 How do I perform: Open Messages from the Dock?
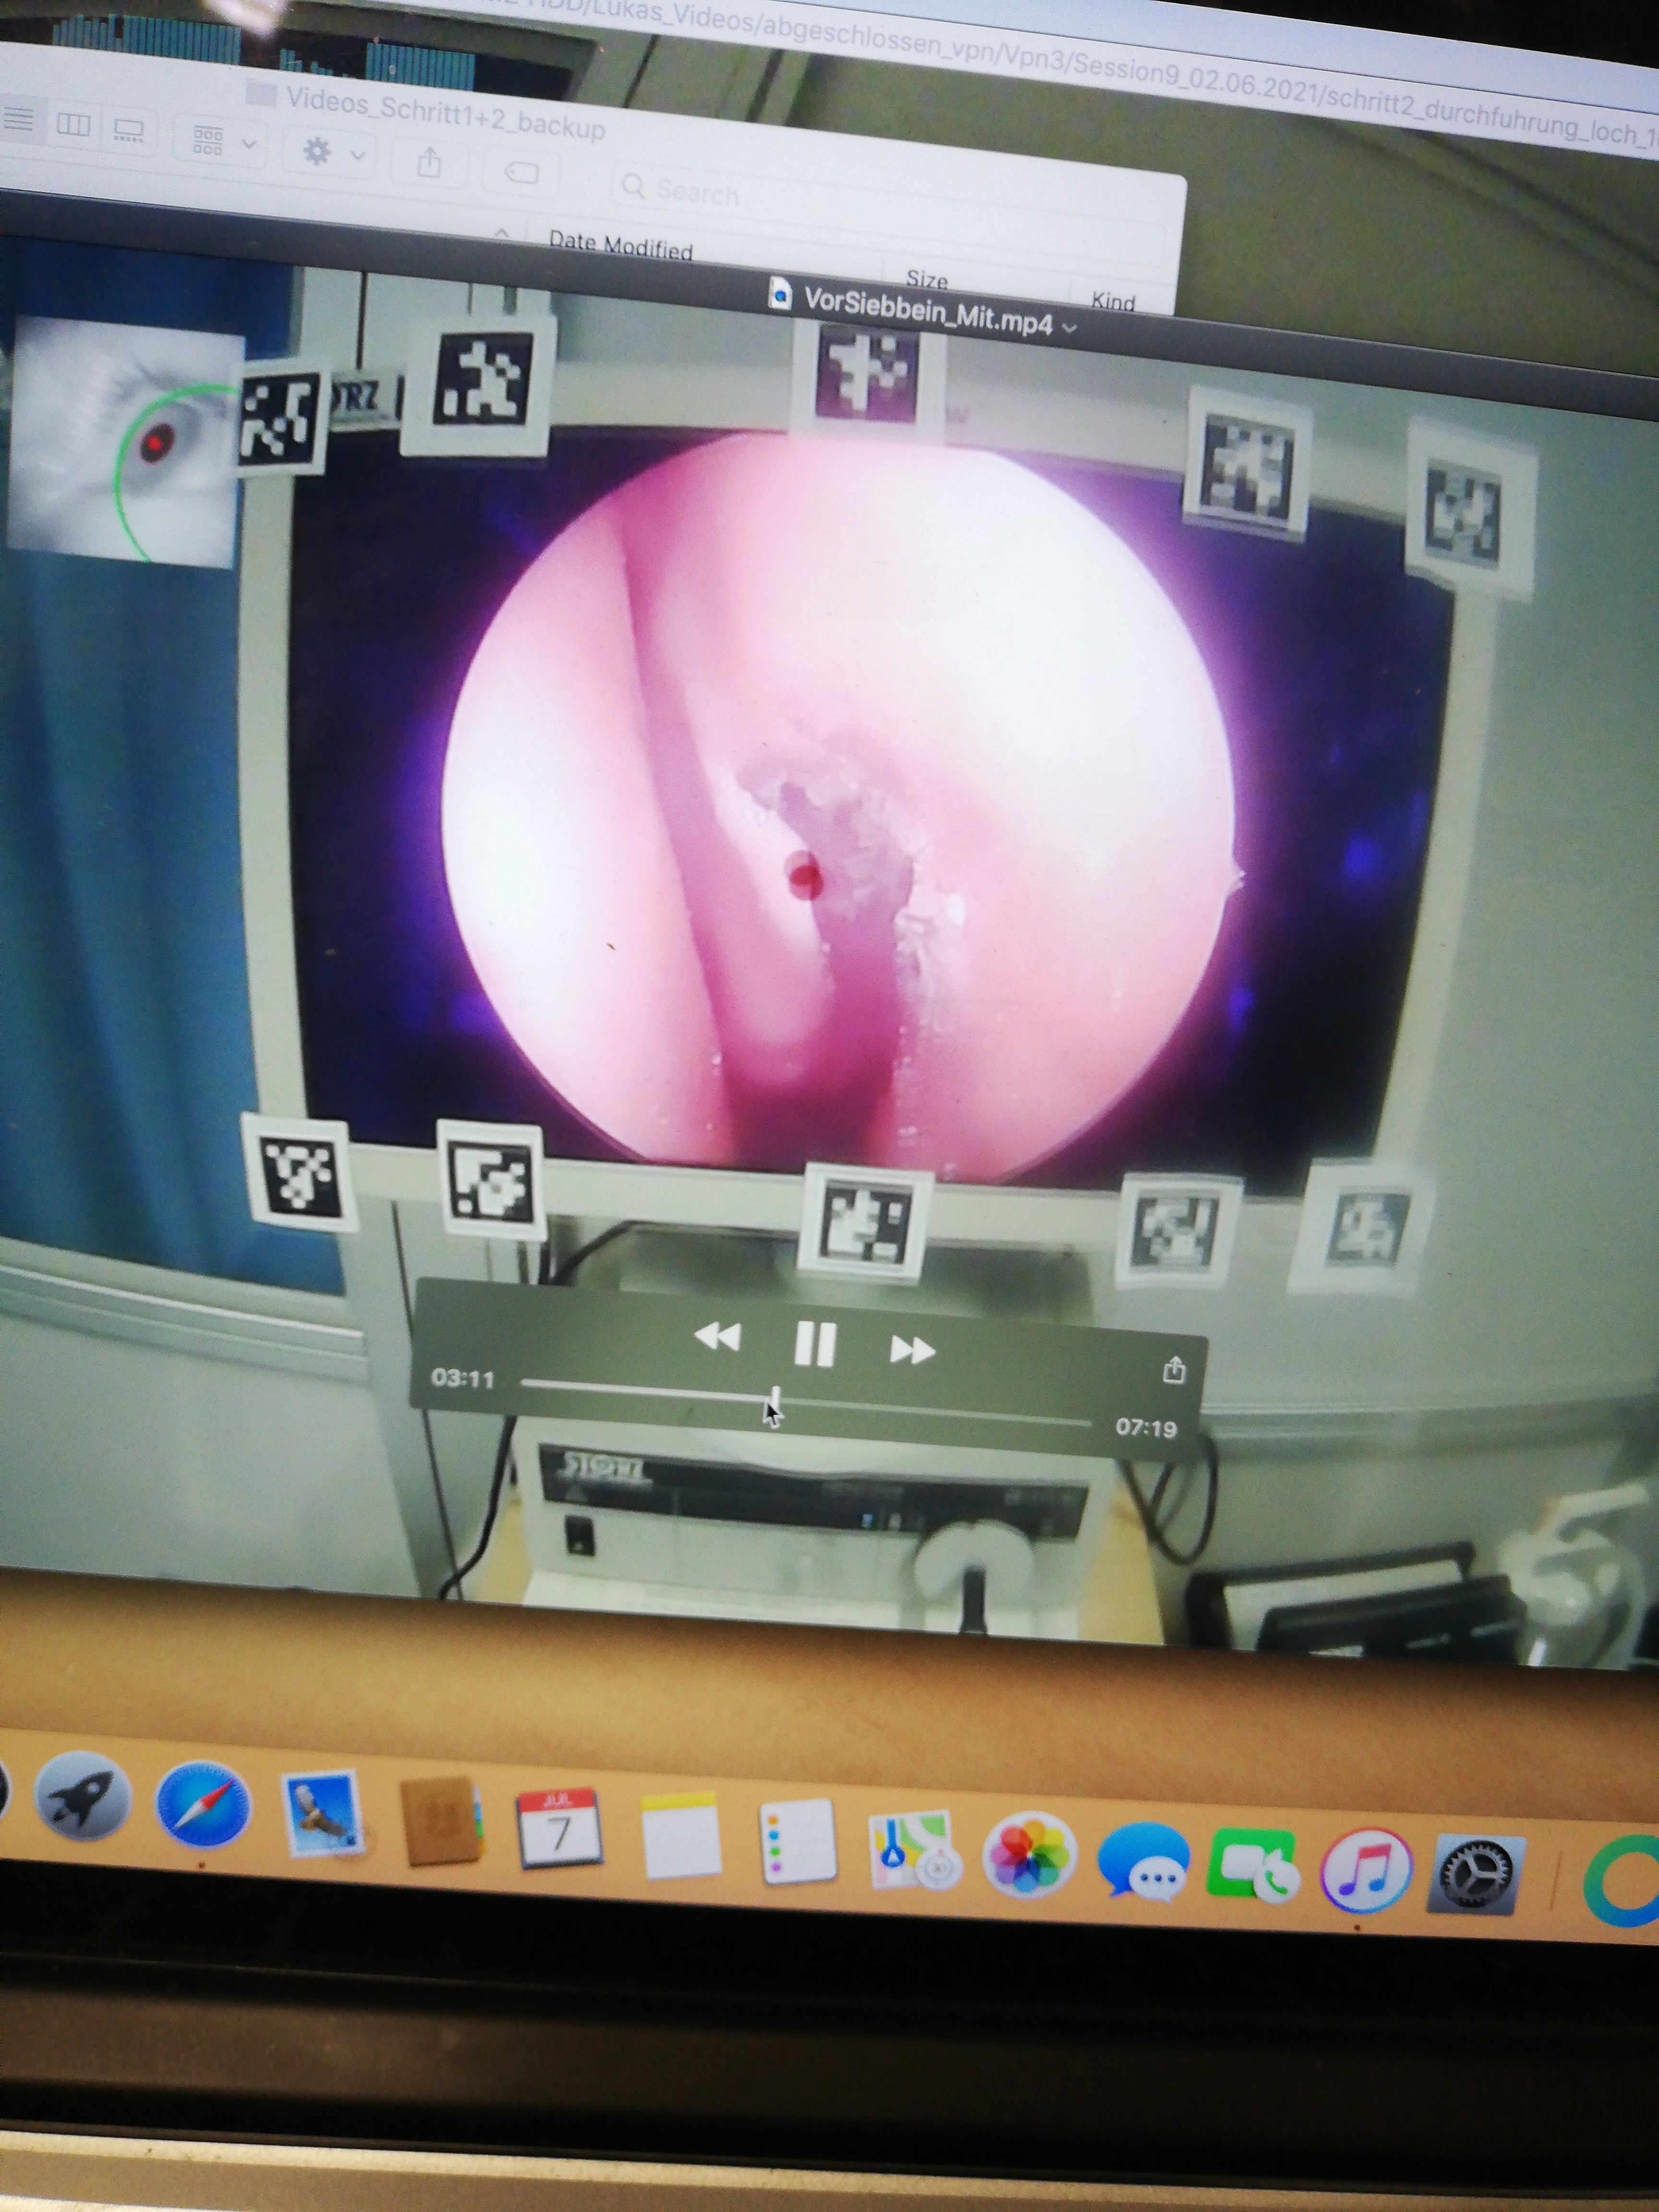1144,1861
